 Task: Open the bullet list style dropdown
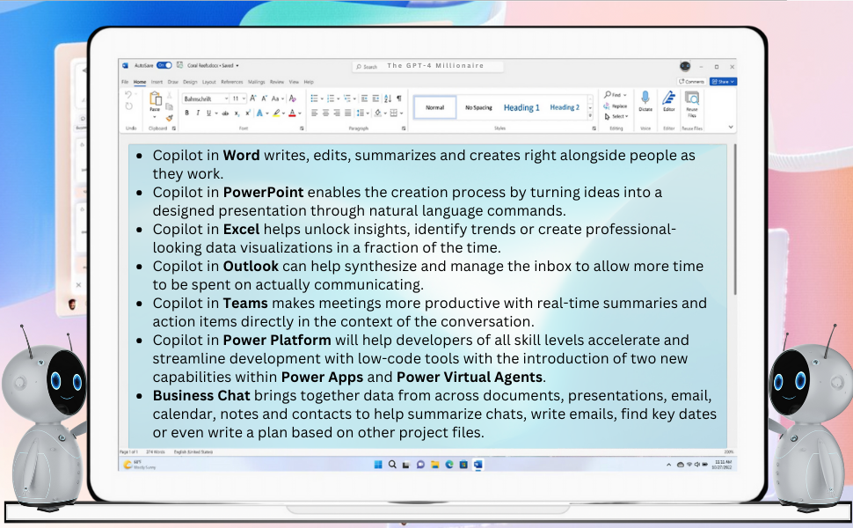322,99
